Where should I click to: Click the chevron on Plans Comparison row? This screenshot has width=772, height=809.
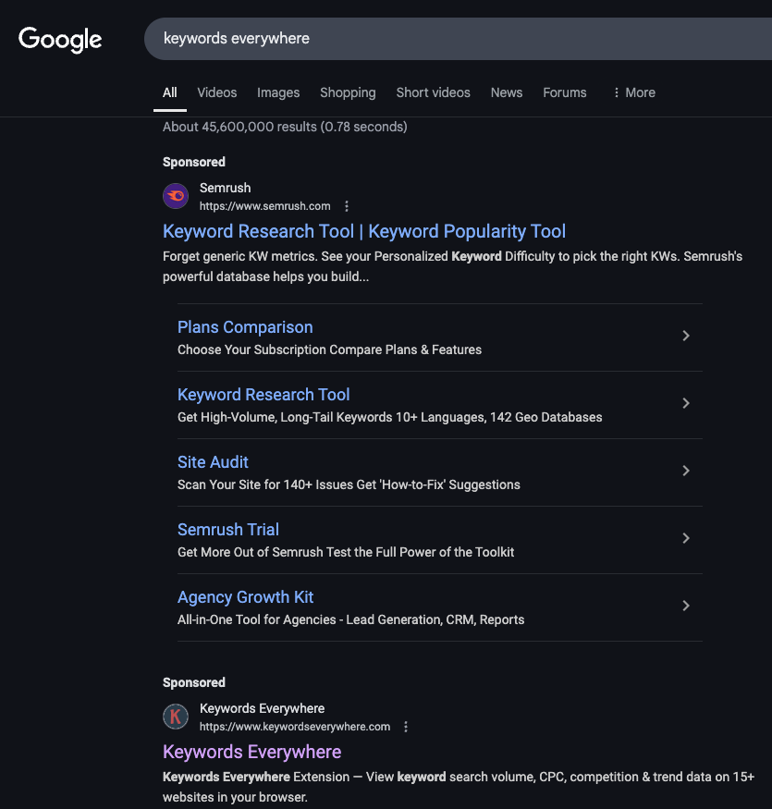click(686, 336)
